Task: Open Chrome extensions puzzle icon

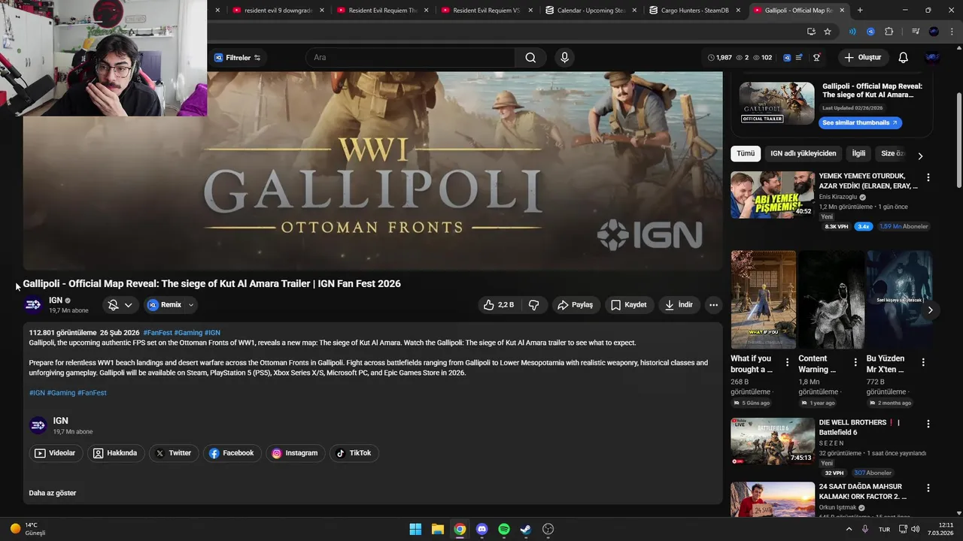Action: click(x=889, y=32)
